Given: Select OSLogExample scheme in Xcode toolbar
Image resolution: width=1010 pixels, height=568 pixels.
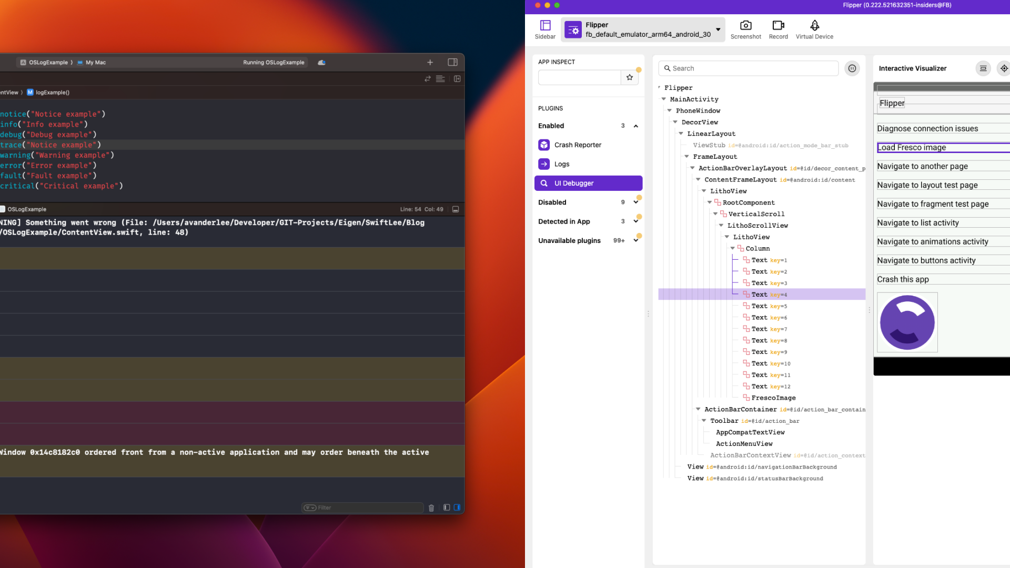Looking at the screenshot, I should [44, 63].
